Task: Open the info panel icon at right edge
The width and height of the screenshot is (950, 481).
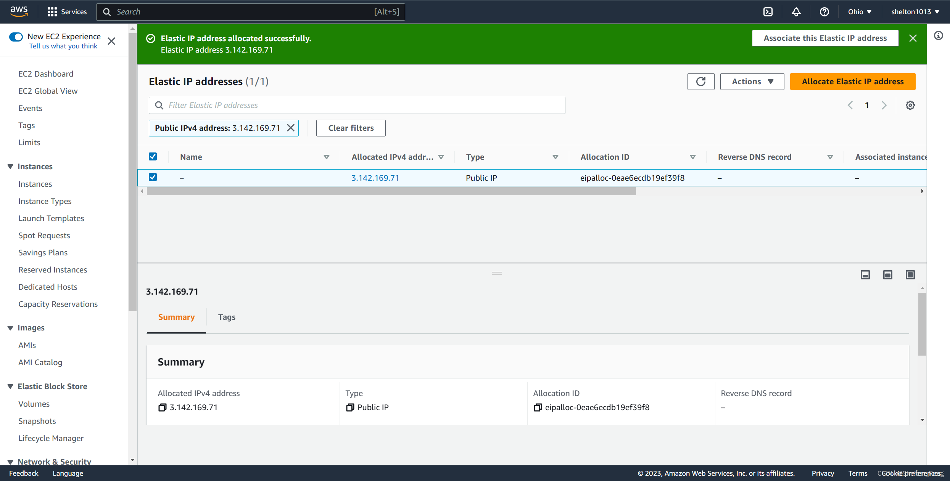Action: click(939, 36)
